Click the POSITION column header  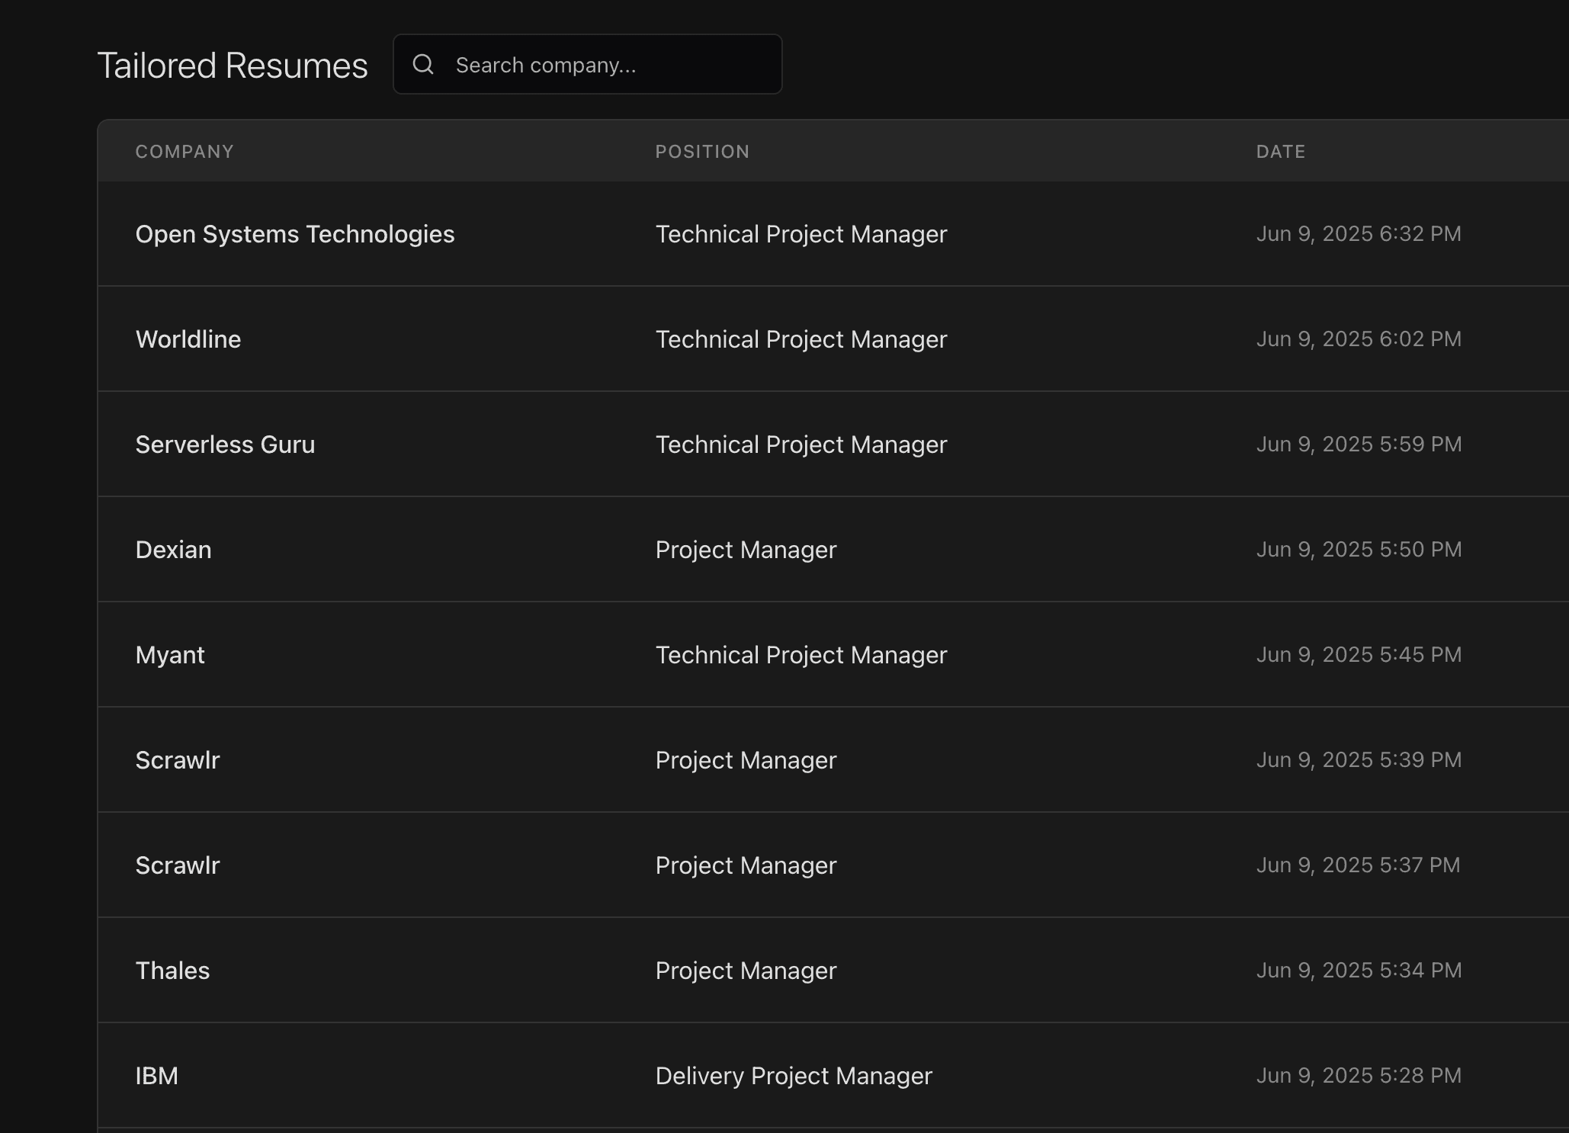click(x=702, y=152)
